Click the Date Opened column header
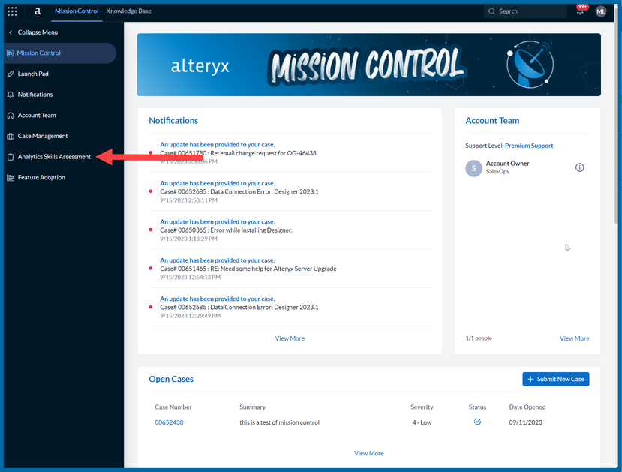Screen dimensions: 622x472 click(527, 407)
